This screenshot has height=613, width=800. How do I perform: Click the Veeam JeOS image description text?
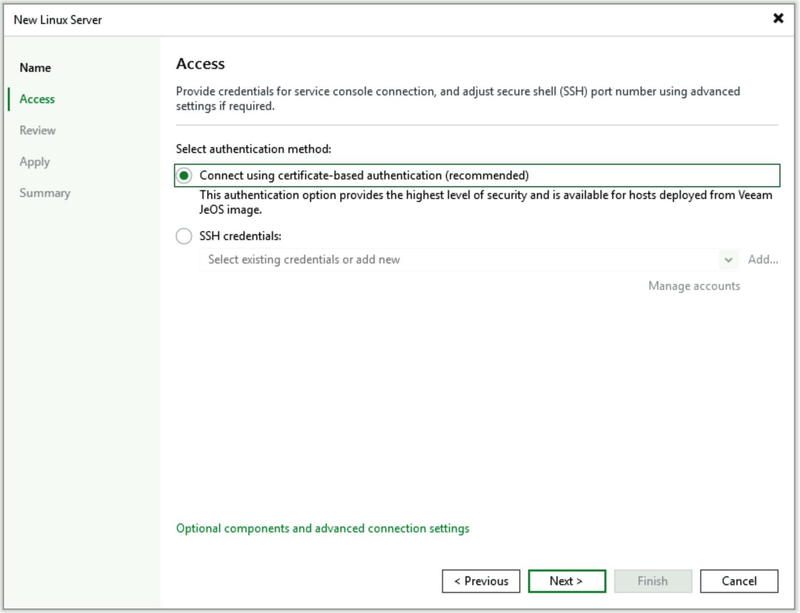tap(485, 202)
